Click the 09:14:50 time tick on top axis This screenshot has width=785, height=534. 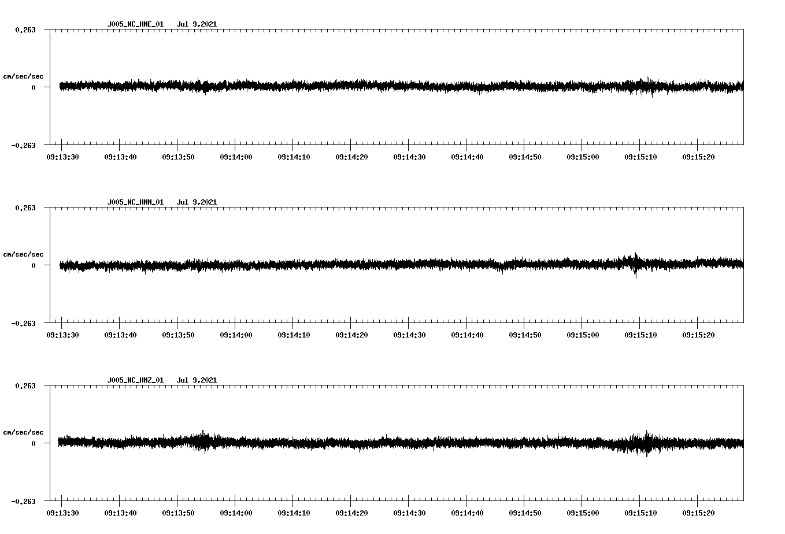(x=524, y=156)
